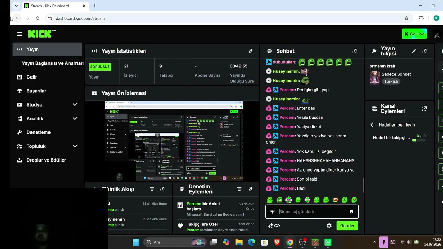
Task: Click the Turkish language tag
Action: 391,82
